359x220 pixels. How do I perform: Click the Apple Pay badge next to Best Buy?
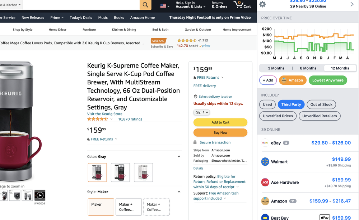[324, 217]
